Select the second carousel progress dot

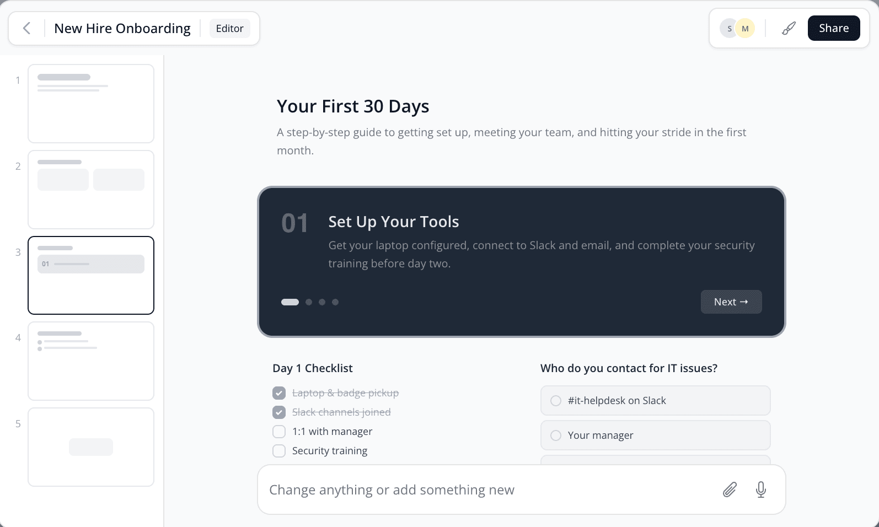(308, 302)
